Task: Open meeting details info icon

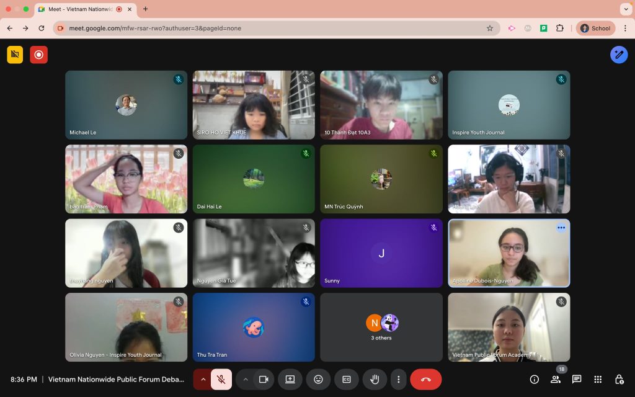Action: point(534,379)
